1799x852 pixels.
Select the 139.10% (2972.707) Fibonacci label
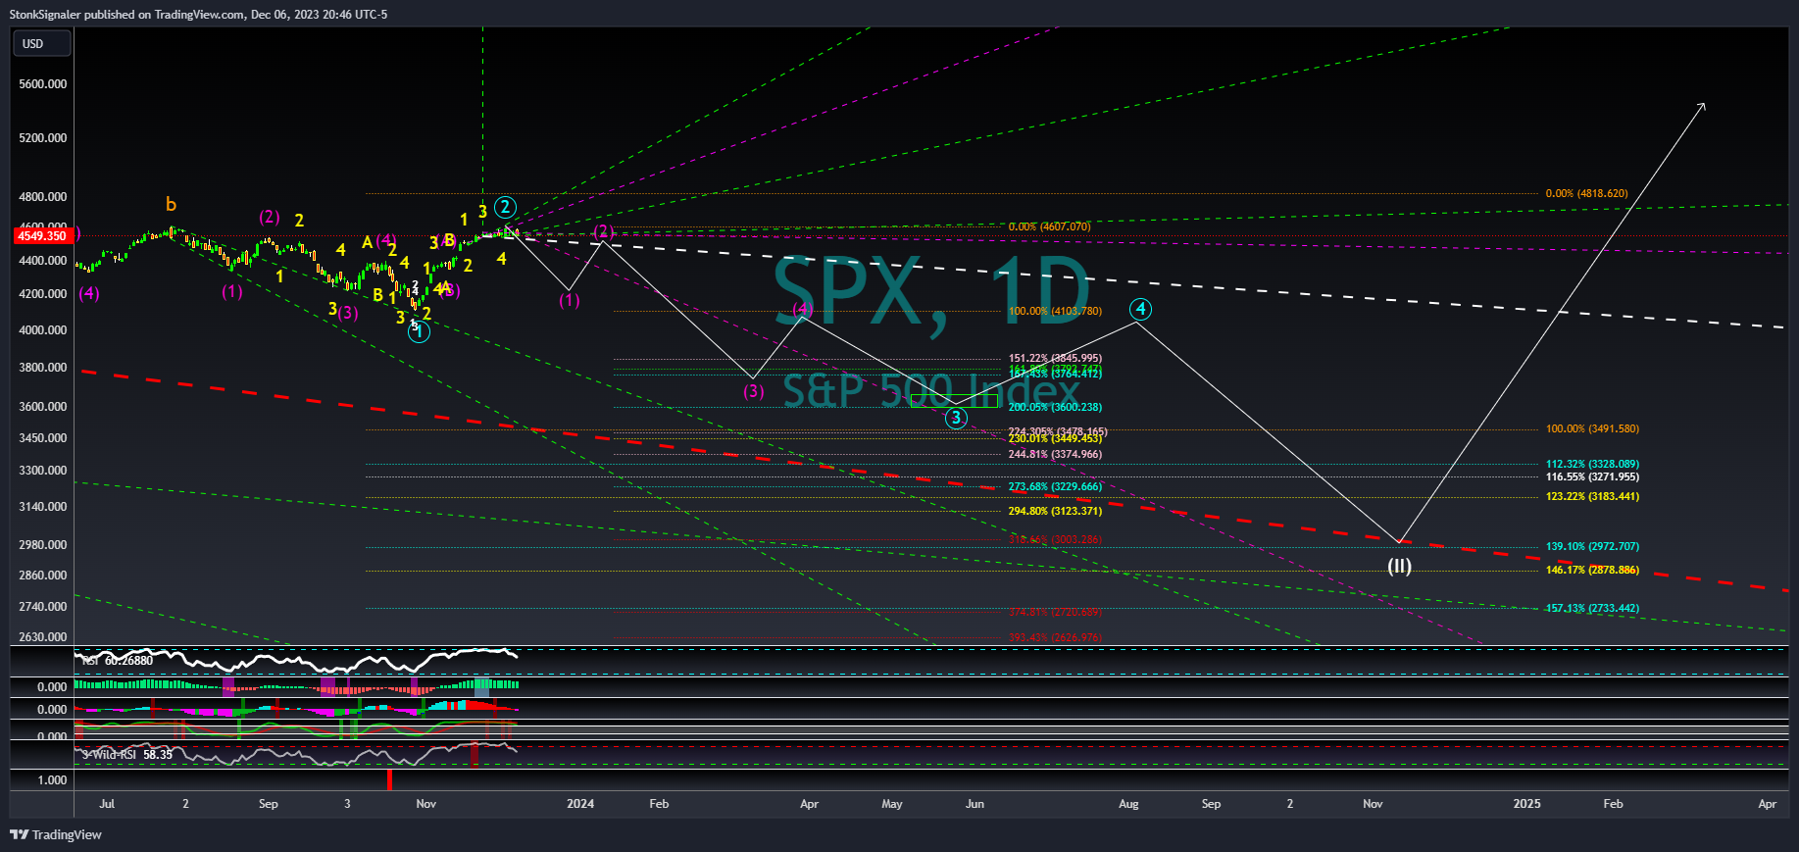click(1592, 547)
